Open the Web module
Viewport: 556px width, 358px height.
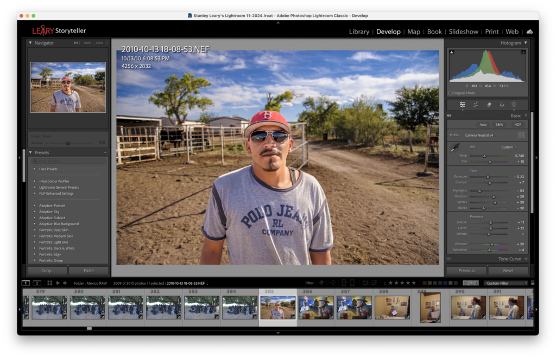[511, 31]
